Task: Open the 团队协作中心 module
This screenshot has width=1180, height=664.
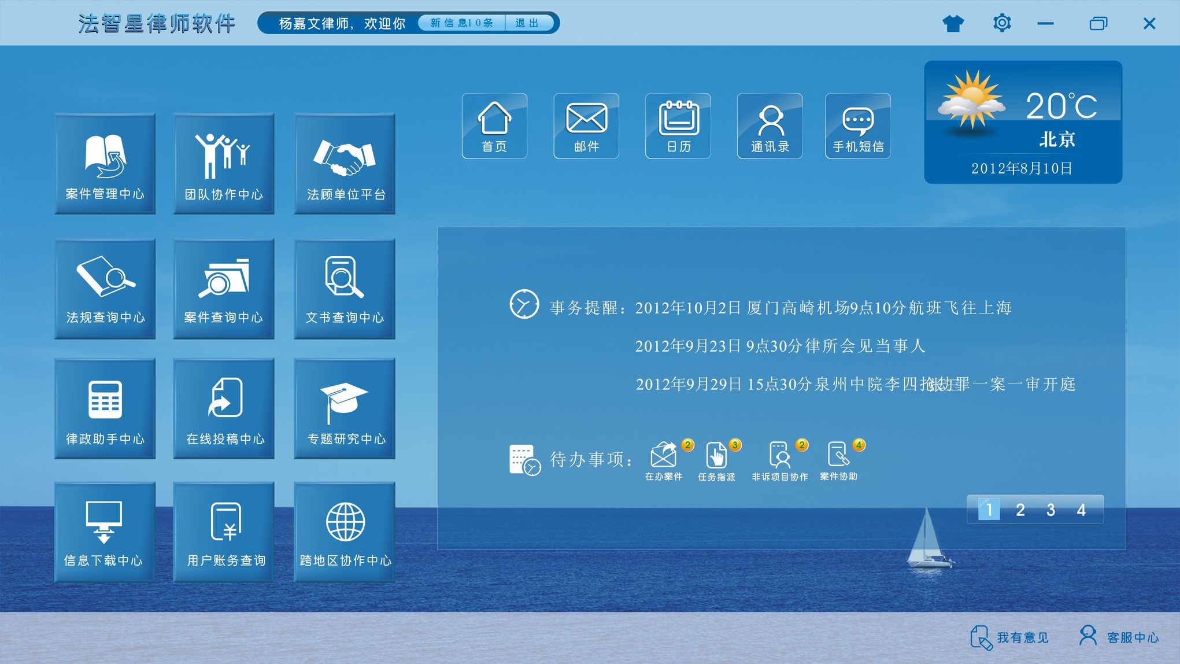Action: [x=224, y=165]
